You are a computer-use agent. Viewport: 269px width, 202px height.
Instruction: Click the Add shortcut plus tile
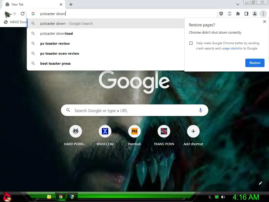point(193,131)
